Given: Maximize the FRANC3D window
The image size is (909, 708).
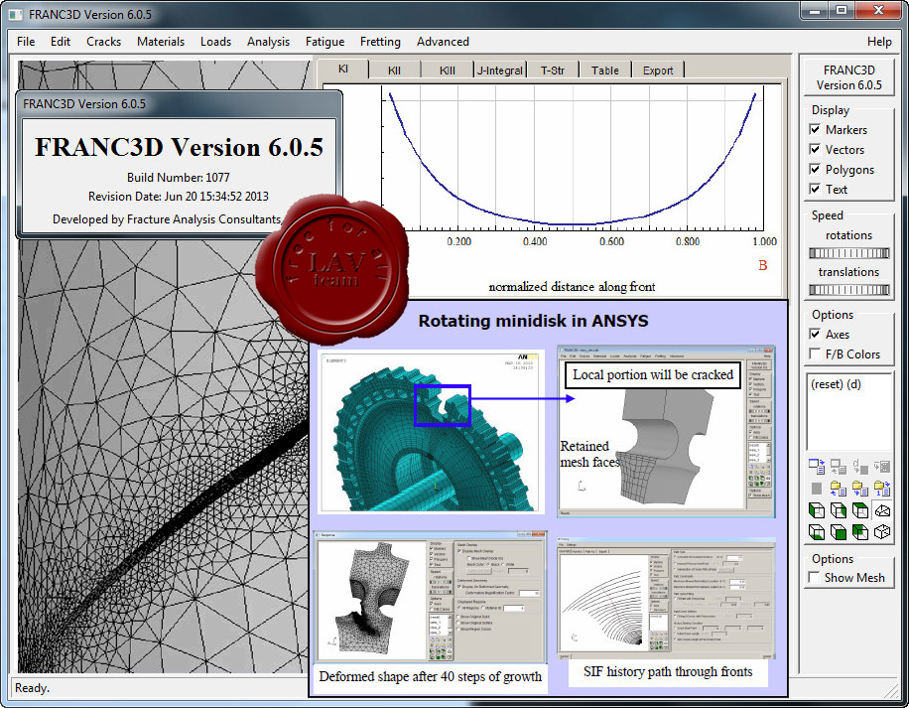Looking at the screenshot, I should (842, 11).
